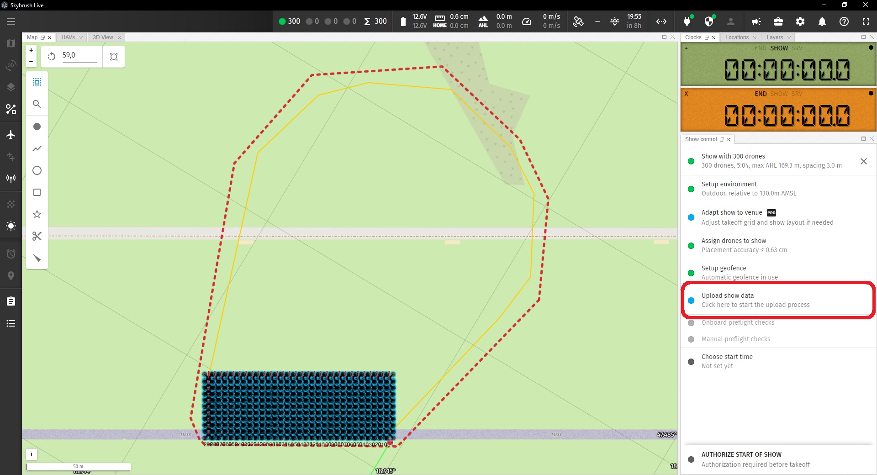Maximize the Show control panel
The image size is (877, 475).
click(863, 139)
